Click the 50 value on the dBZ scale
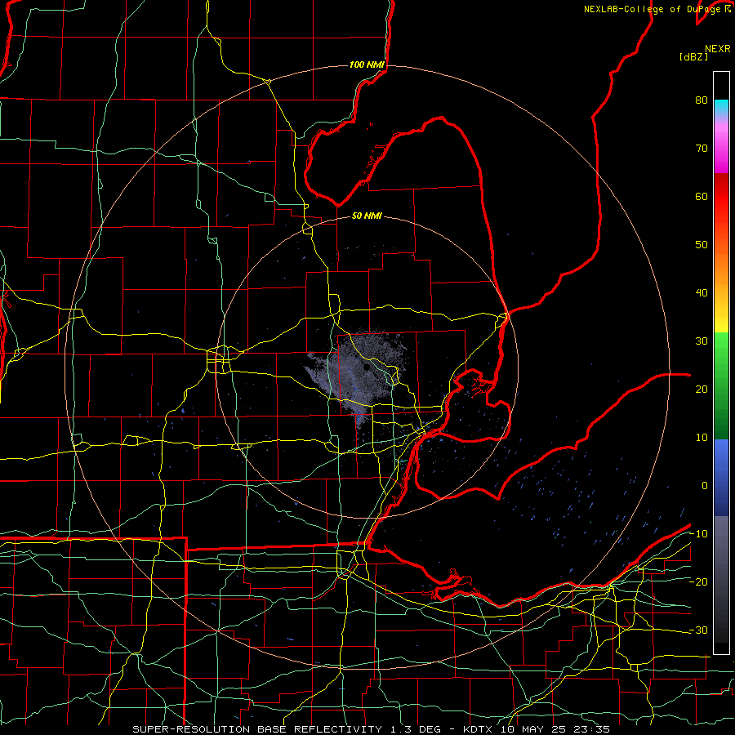Viewport: 735px width, 735px height. pos(702,245)
